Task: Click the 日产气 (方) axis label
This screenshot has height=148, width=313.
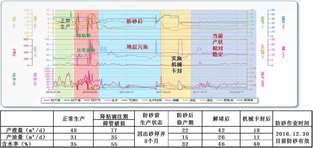Action: coord(262,79)
